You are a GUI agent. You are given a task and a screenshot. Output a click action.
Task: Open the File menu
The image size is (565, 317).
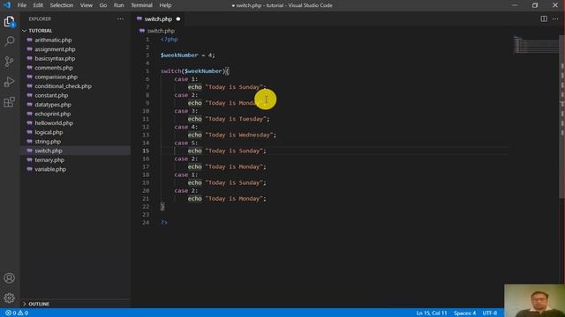click(22, 5)
